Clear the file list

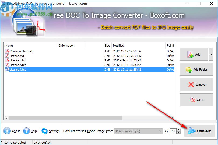pos(196,100)
